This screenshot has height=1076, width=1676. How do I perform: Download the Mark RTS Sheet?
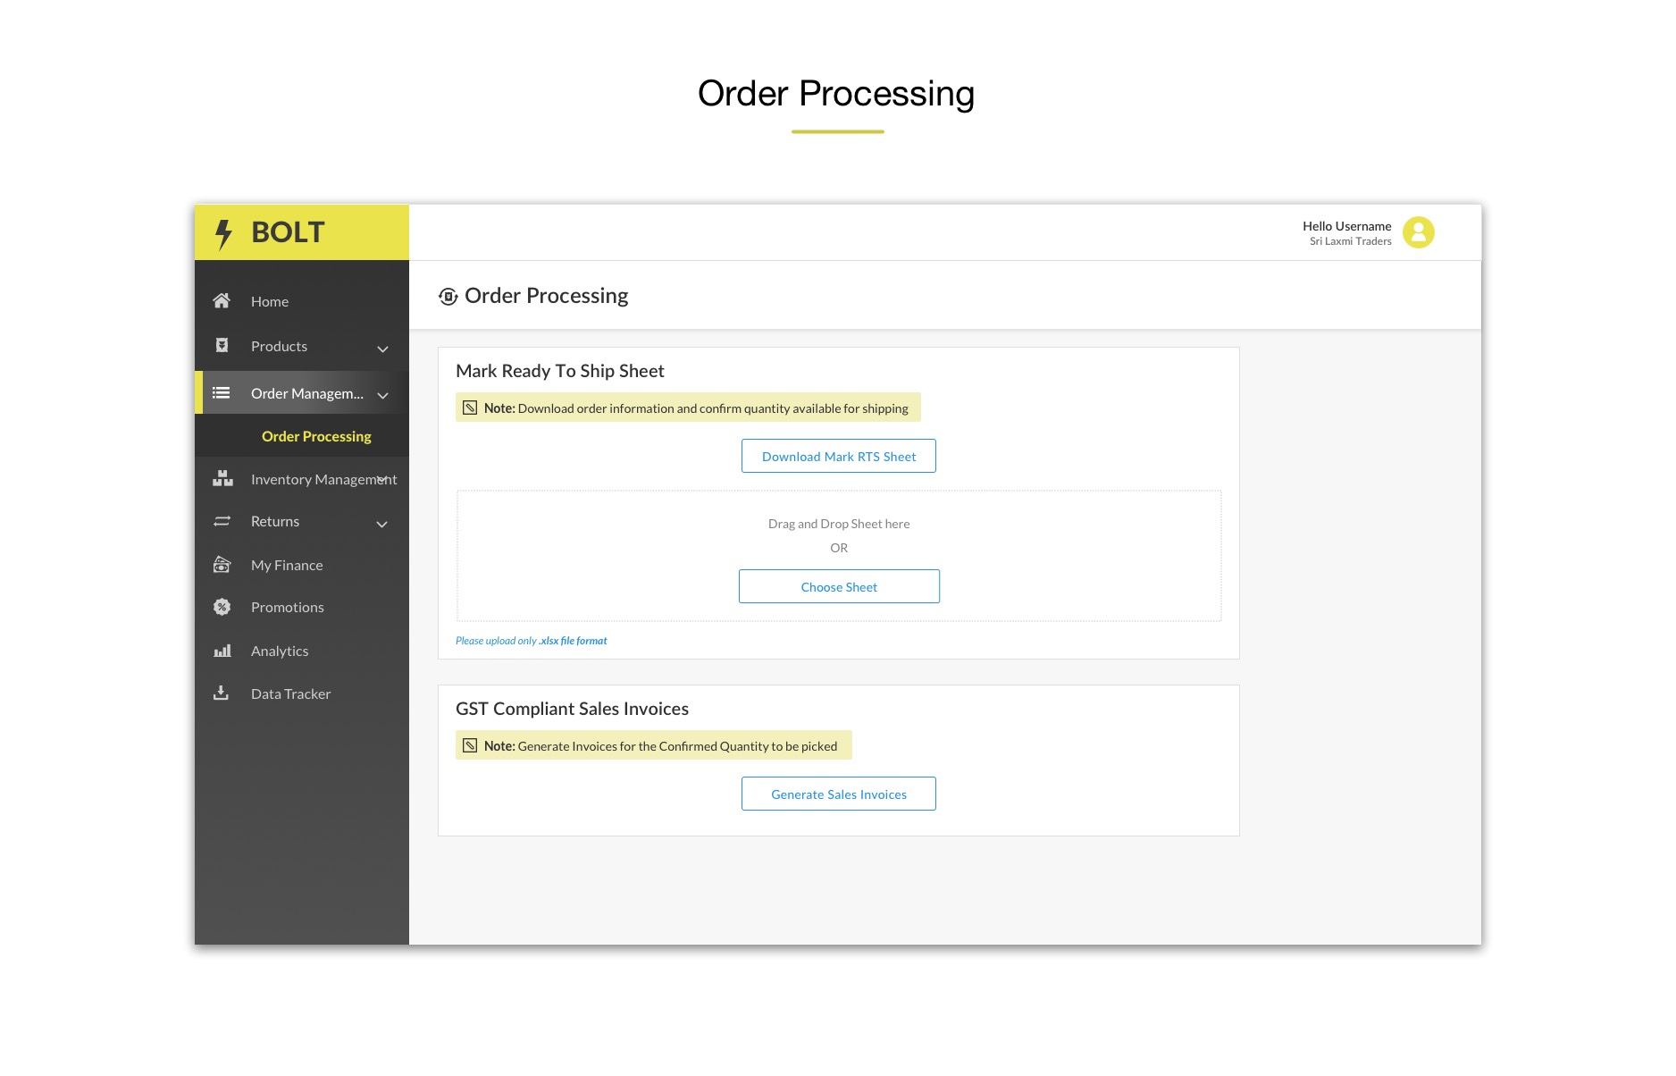[x=838, y=456]
